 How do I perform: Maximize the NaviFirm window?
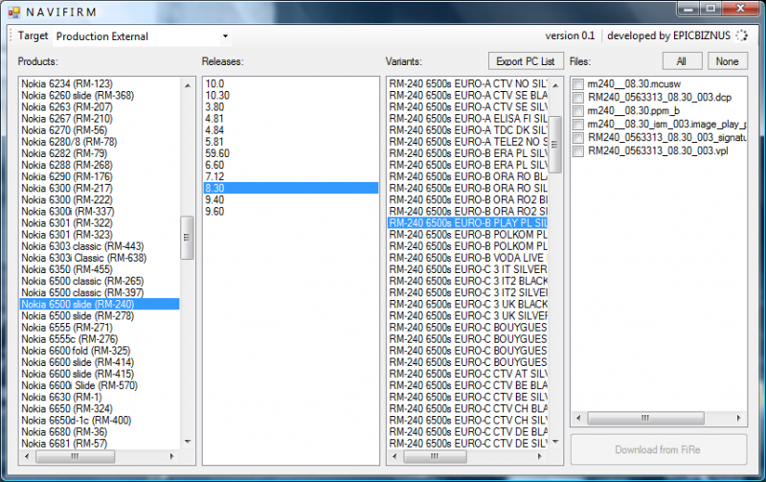click(x=710, y=9)
